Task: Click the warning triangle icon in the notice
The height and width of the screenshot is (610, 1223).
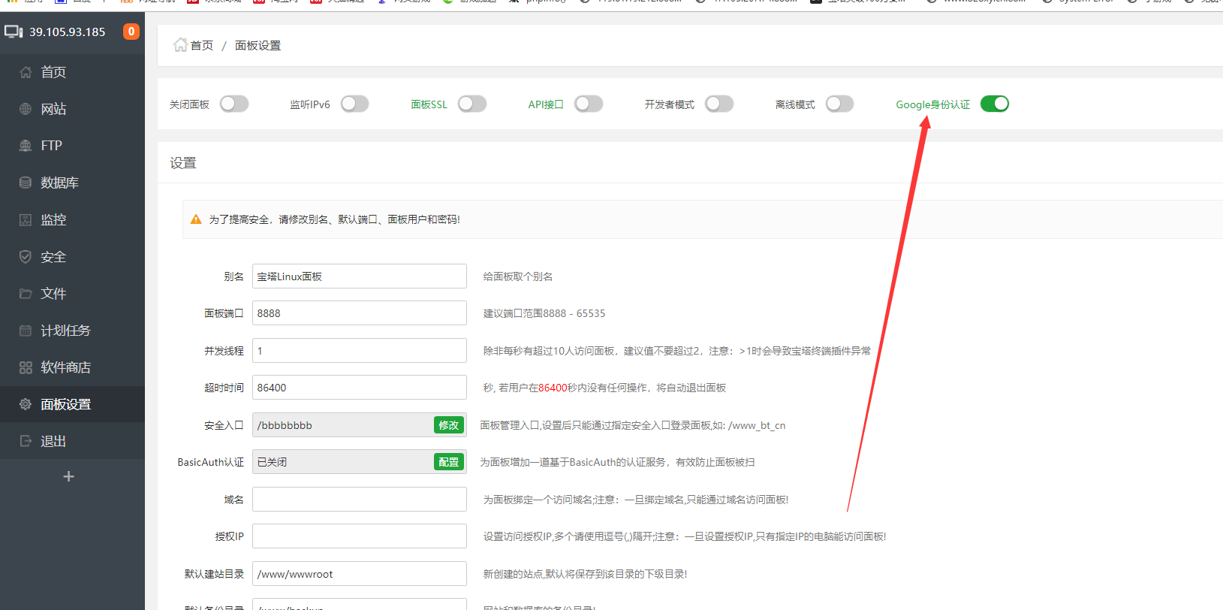Action: [x=196, y=219]
